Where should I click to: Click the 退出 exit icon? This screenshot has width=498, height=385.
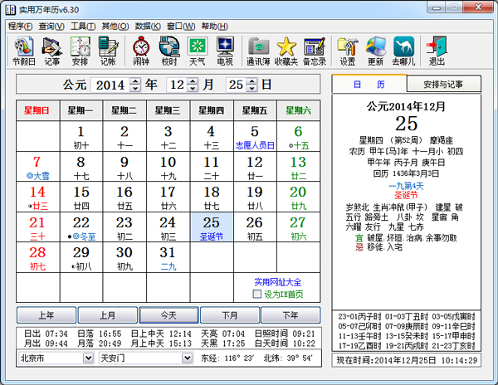[437, 51]
